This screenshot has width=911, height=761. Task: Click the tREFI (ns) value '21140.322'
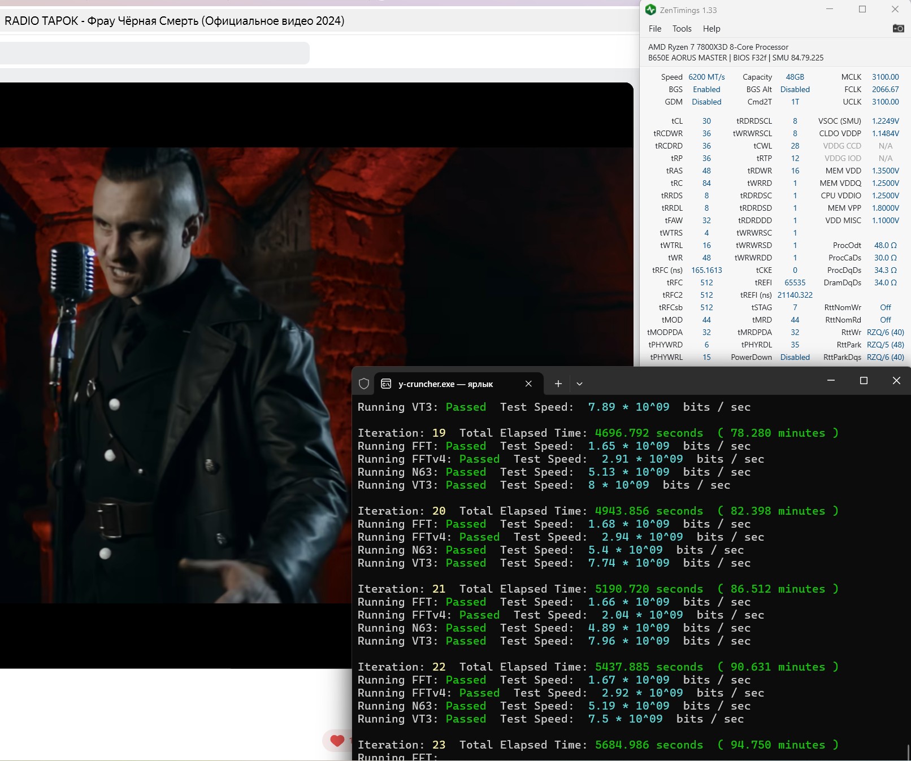pos(795,295)
